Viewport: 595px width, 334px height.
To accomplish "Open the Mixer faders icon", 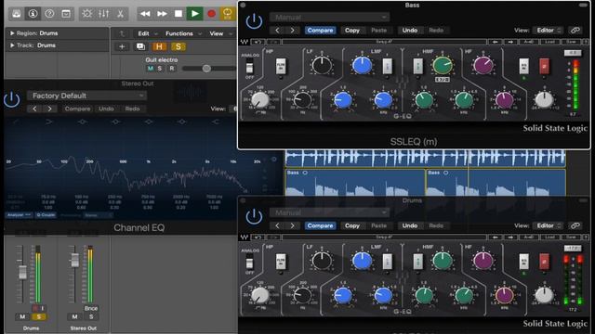I will click(103, 14).
